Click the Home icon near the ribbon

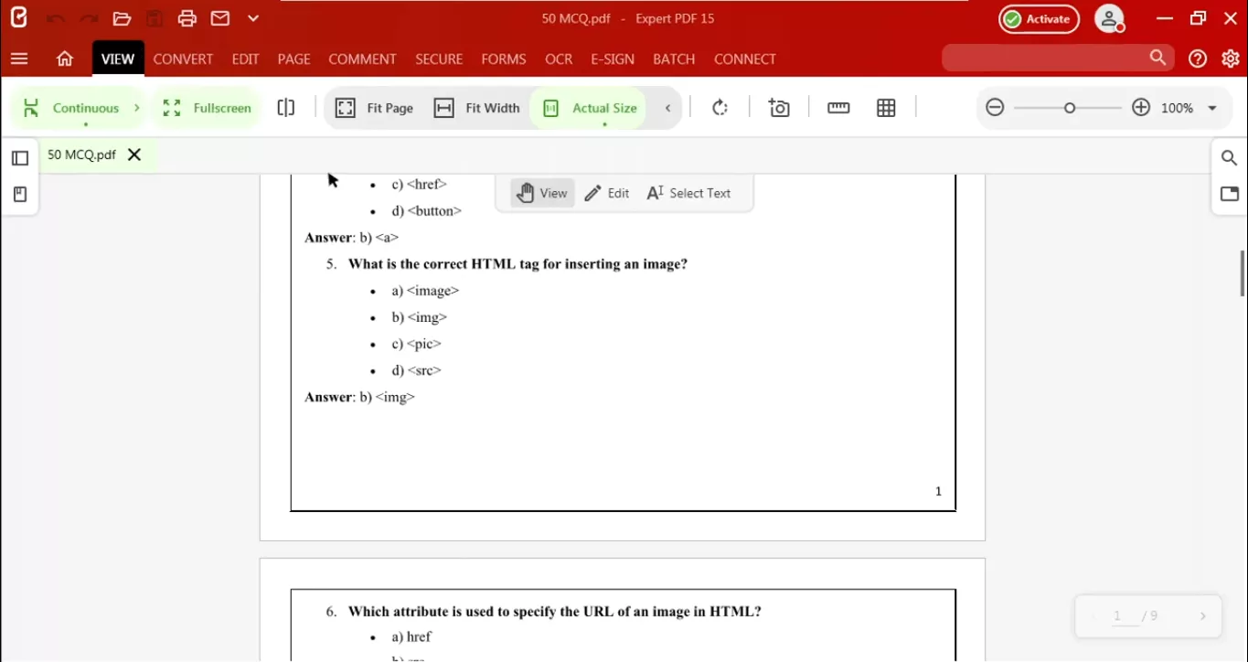[64, 59]
